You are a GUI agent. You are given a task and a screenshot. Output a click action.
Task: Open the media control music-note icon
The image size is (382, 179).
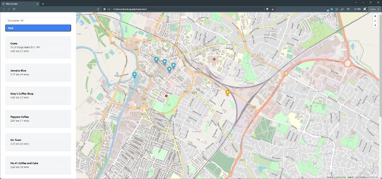click(342, 9)
